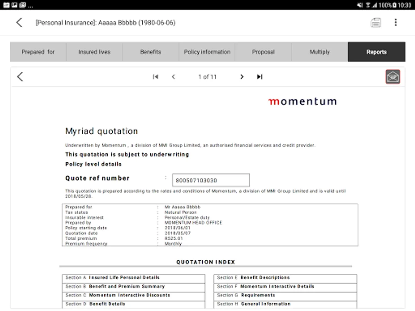Open the Multiply tab
The width and height of the screenshot is (415, 311).
pyautogui.click(x=320, y=52)
